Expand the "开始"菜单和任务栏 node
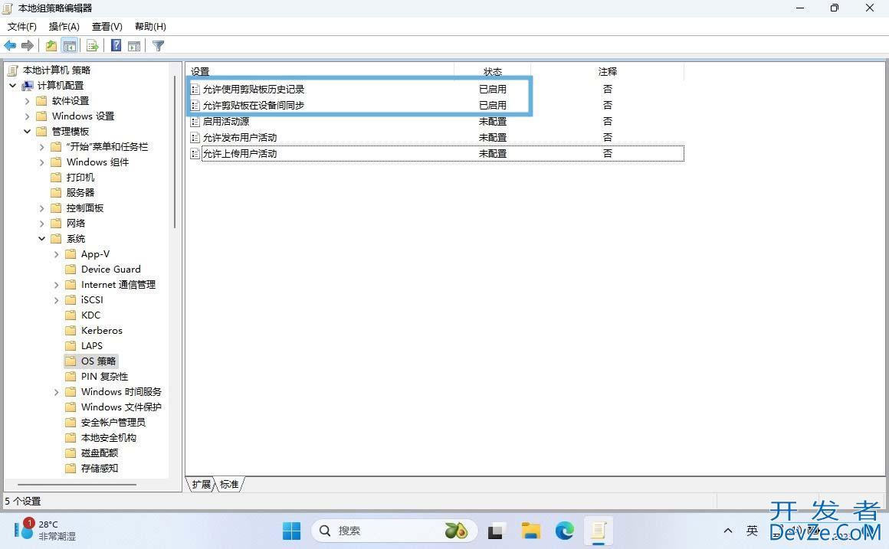889x549 pixels. tap(42, 147)
